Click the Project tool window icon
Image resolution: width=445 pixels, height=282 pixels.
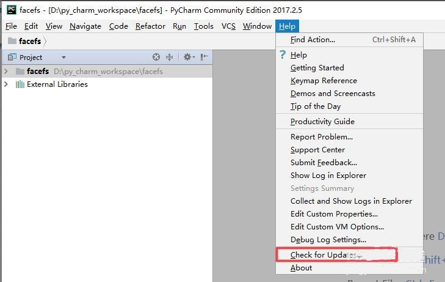coord(12,57)
